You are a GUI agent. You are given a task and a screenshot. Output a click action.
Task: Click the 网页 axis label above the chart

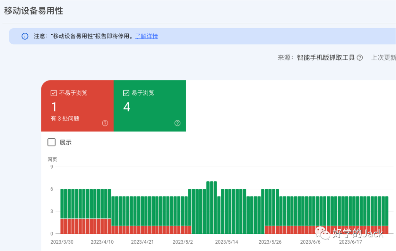[x=52, y=159]
